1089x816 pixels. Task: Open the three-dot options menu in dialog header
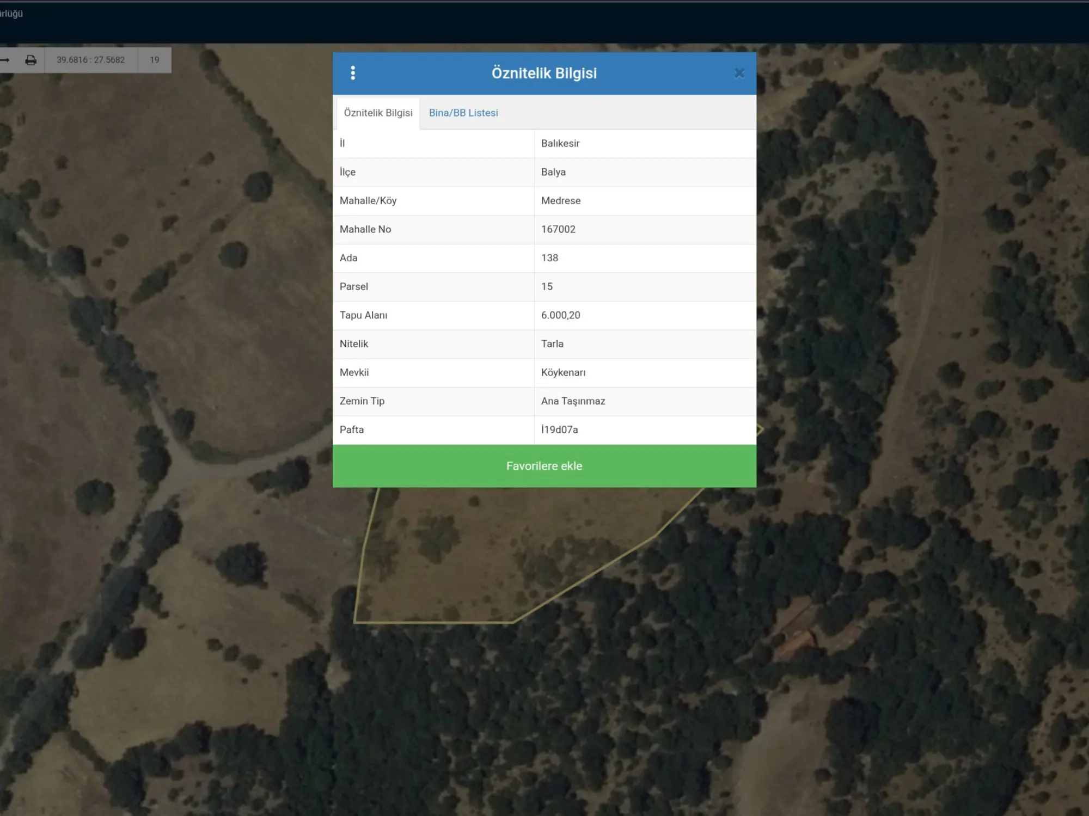(353, 73)
